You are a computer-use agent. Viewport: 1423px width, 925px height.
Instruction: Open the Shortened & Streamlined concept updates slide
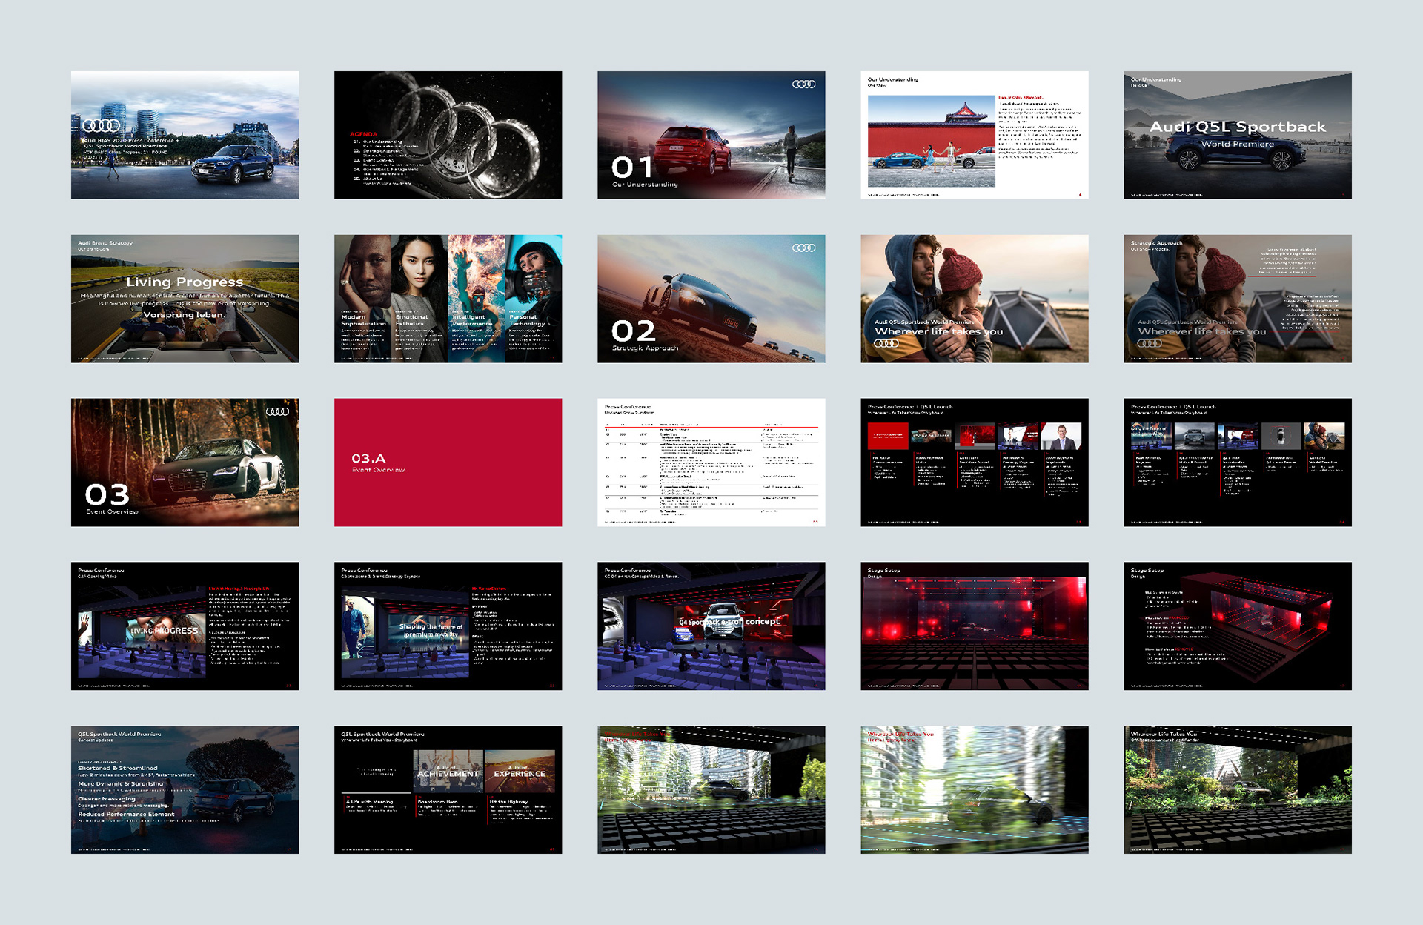[185, 789]
